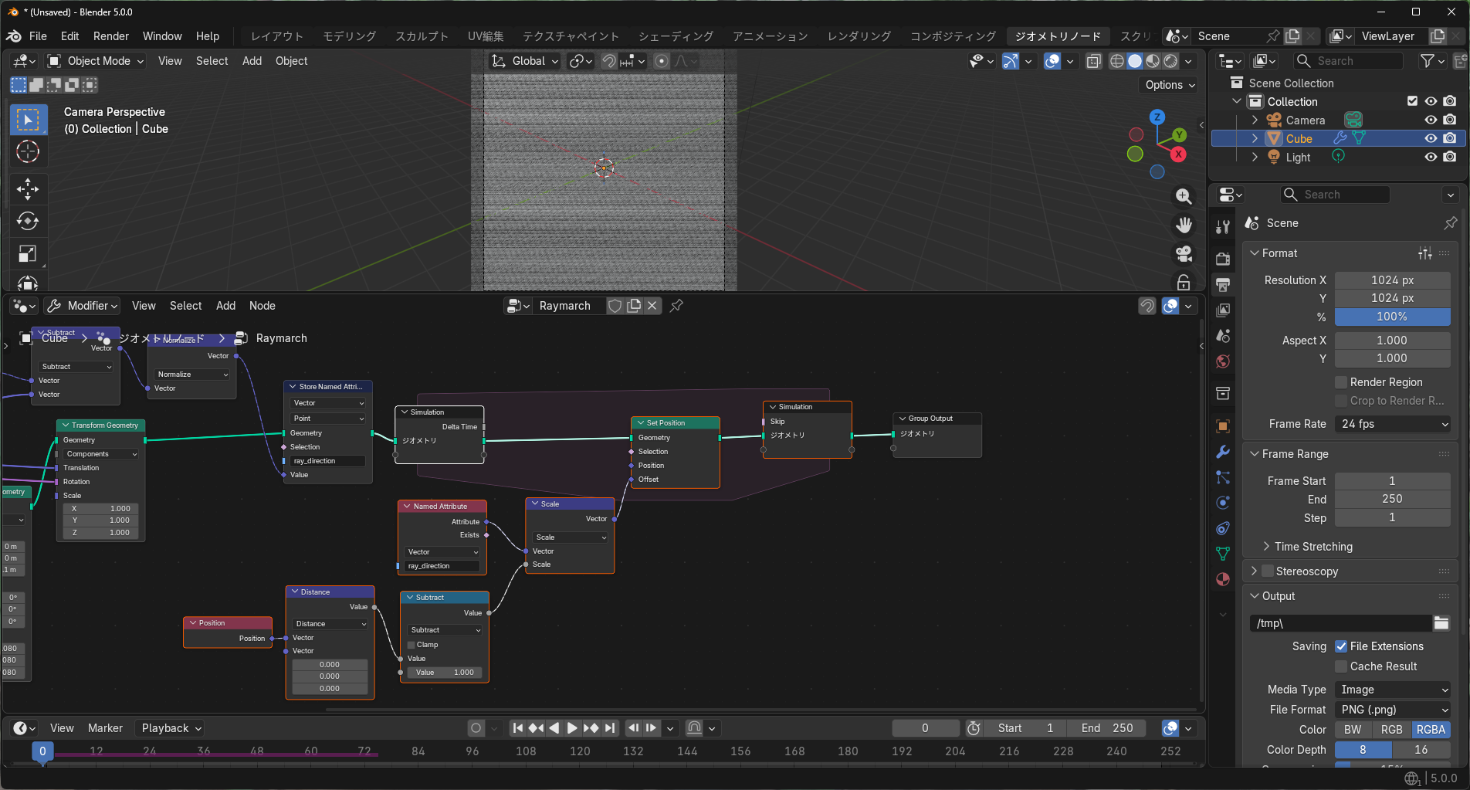Click the zoom magnifier viewport icon
The height and width of the screenshot is (790, 1470).
(x=1183, y=196)
